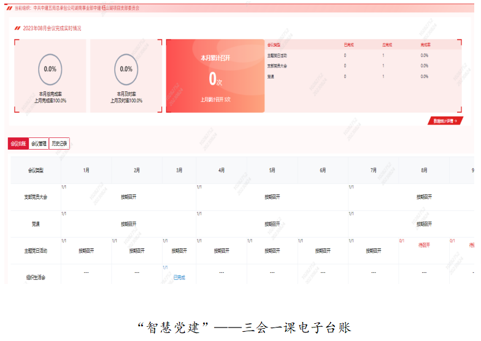Open 党课 second-quarter 按期召开 cell

pyautogui.click(x=272, y=224)
